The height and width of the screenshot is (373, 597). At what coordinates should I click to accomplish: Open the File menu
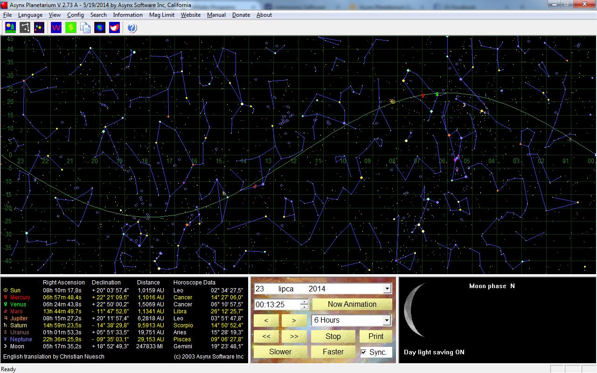[7, 15]
